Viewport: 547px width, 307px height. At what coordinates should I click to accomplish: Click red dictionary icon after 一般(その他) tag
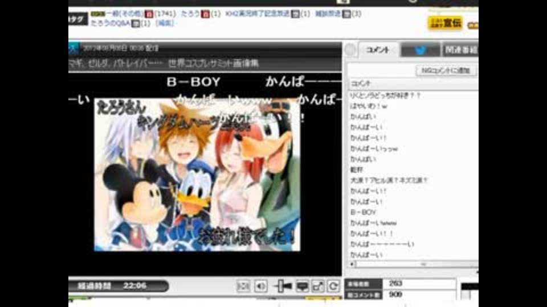pos(149,14)
